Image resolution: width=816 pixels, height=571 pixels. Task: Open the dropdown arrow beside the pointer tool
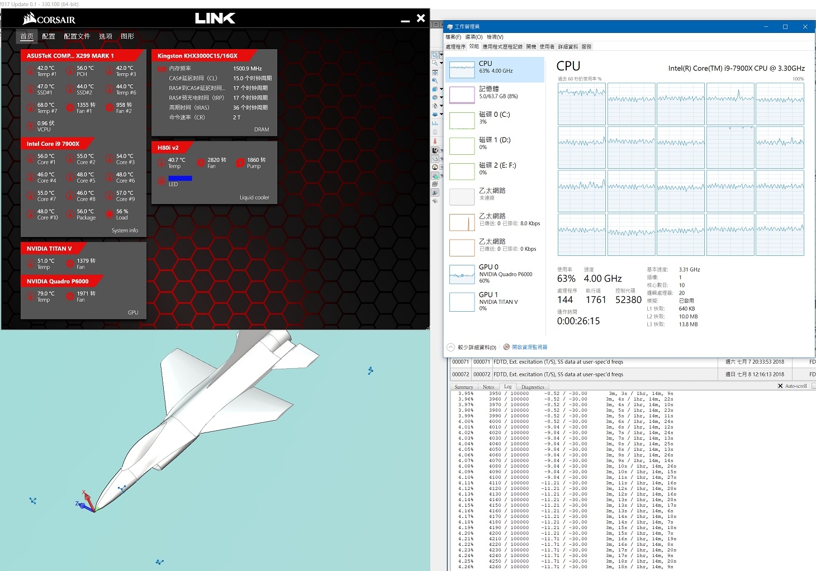441,55
